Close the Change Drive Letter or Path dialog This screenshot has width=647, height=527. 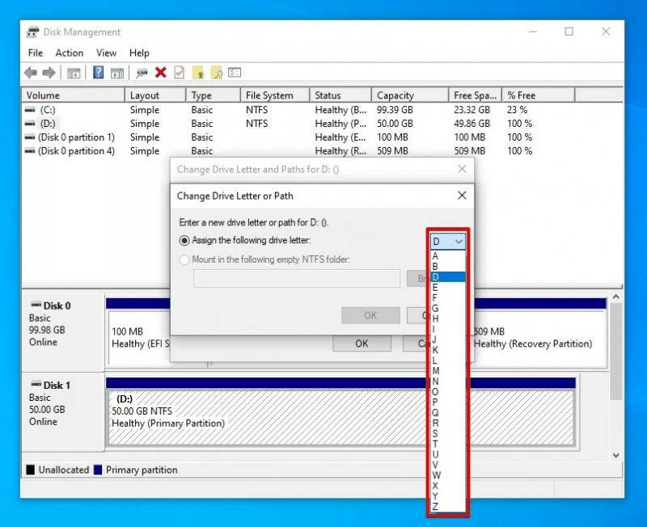pyautogui.click(x=462, y=196)
